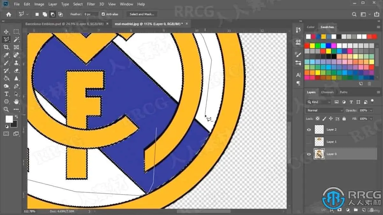
Task: Delete swatch using the trash icon
Action: [369, 84]
